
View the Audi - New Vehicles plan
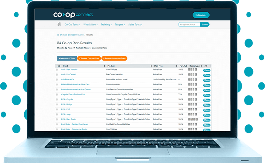pos(207,70)
